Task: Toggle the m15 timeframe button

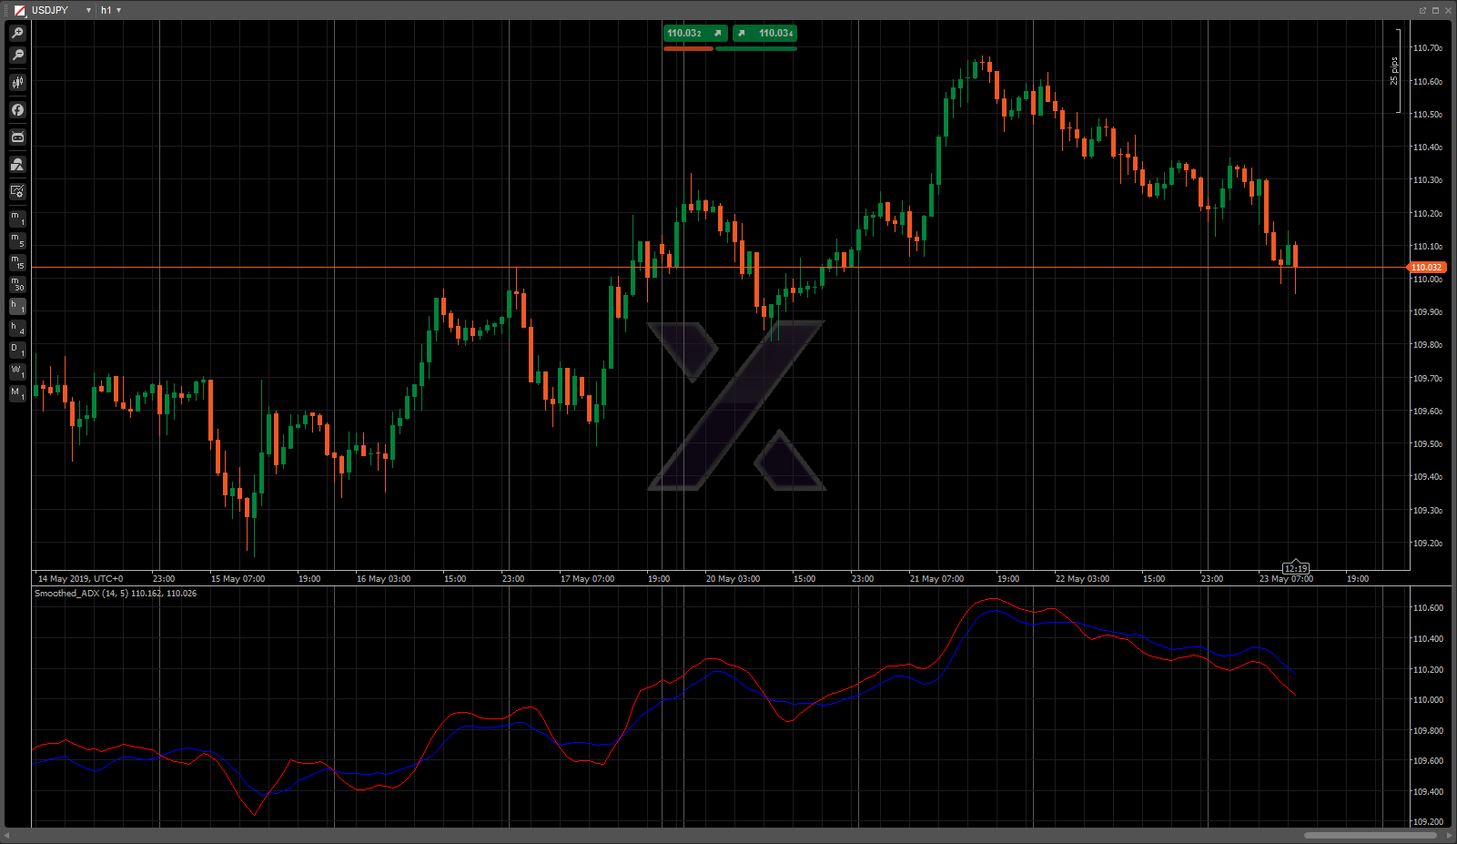Action: tap(17, 262)
